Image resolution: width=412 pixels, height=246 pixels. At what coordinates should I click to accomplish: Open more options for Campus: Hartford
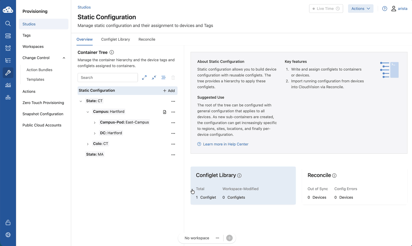[x=173, y=112]
